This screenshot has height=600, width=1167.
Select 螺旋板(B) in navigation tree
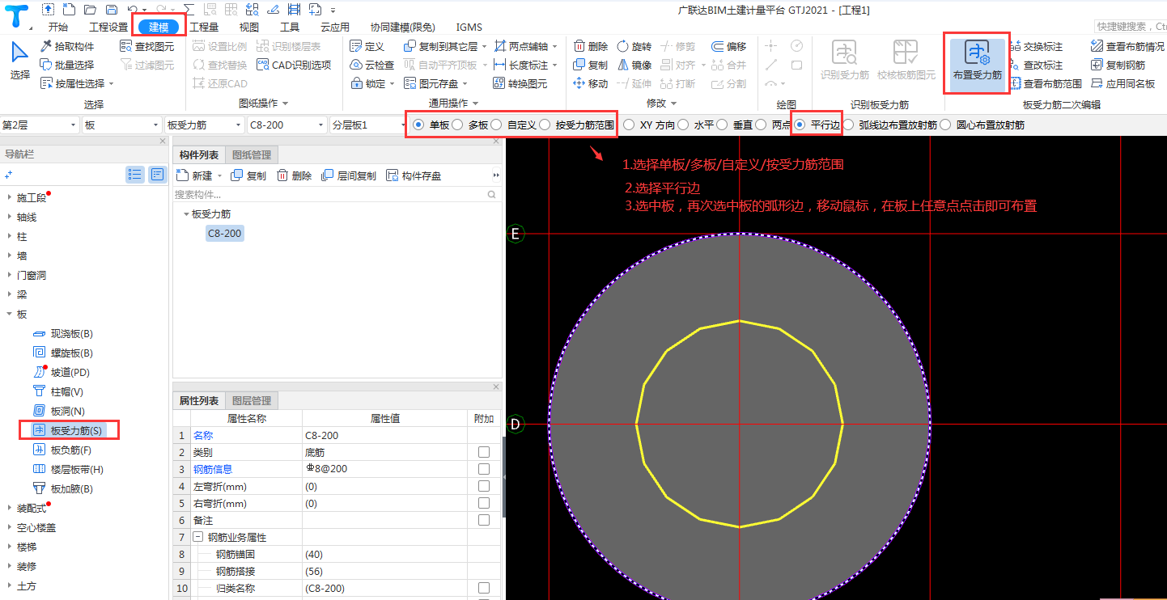(63, 353)
